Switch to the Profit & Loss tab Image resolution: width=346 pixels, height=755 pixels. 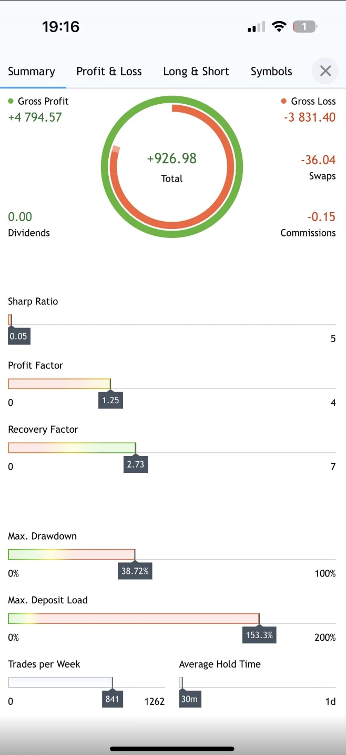(x=109, y=72)
